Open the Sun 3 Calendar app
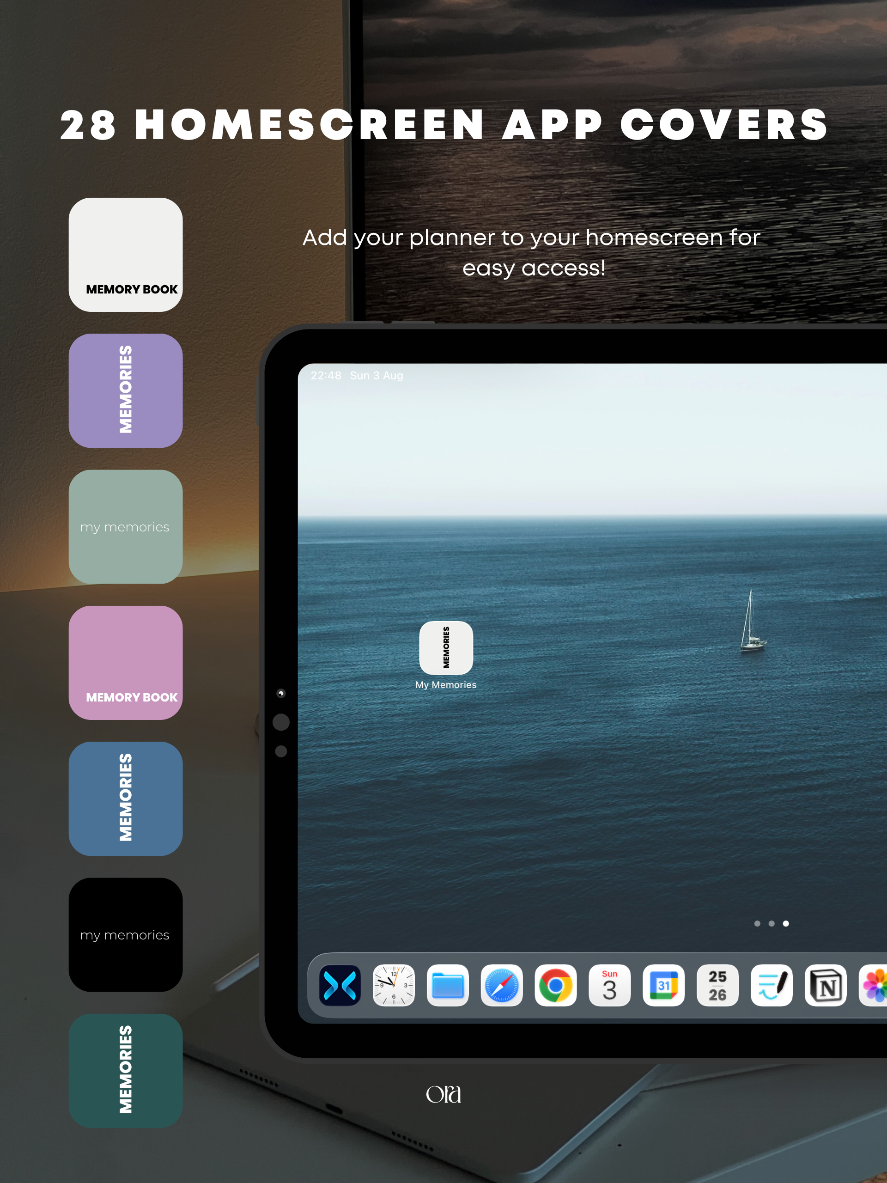 pos(609,985)
